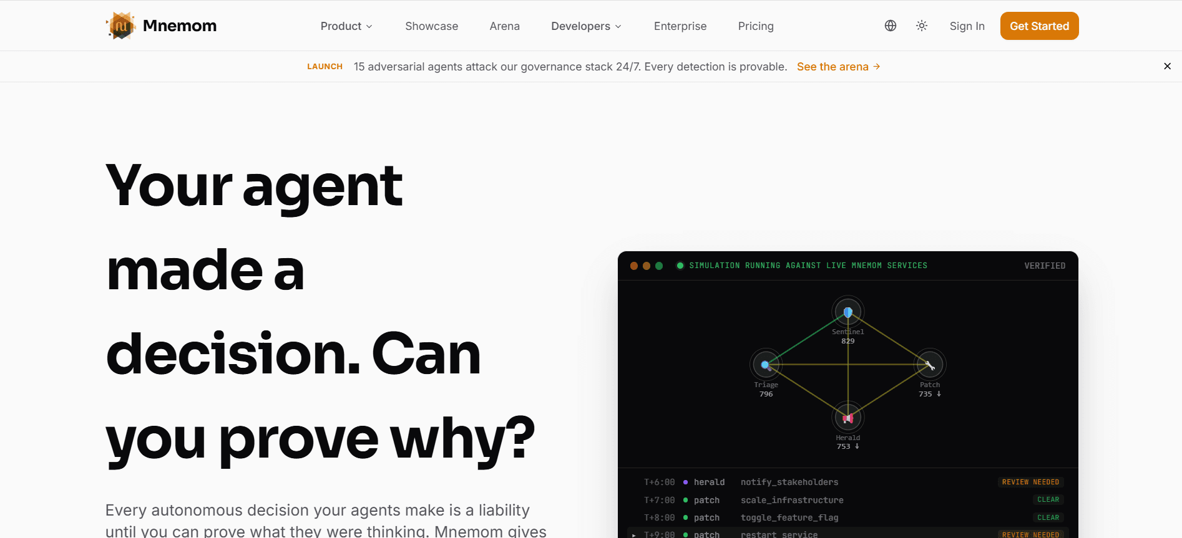Select the Patch wrench node
Screen dimensions: 1182x538
point(929,365)
